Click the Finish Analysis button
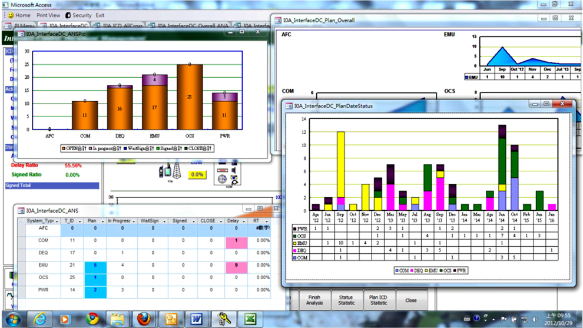The height and width of the screenshot is (328, 583). coord(314,300)
